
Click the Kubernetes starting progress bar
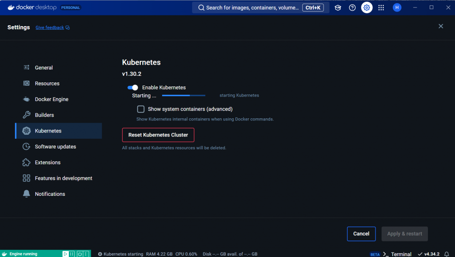tap(184, 96)
